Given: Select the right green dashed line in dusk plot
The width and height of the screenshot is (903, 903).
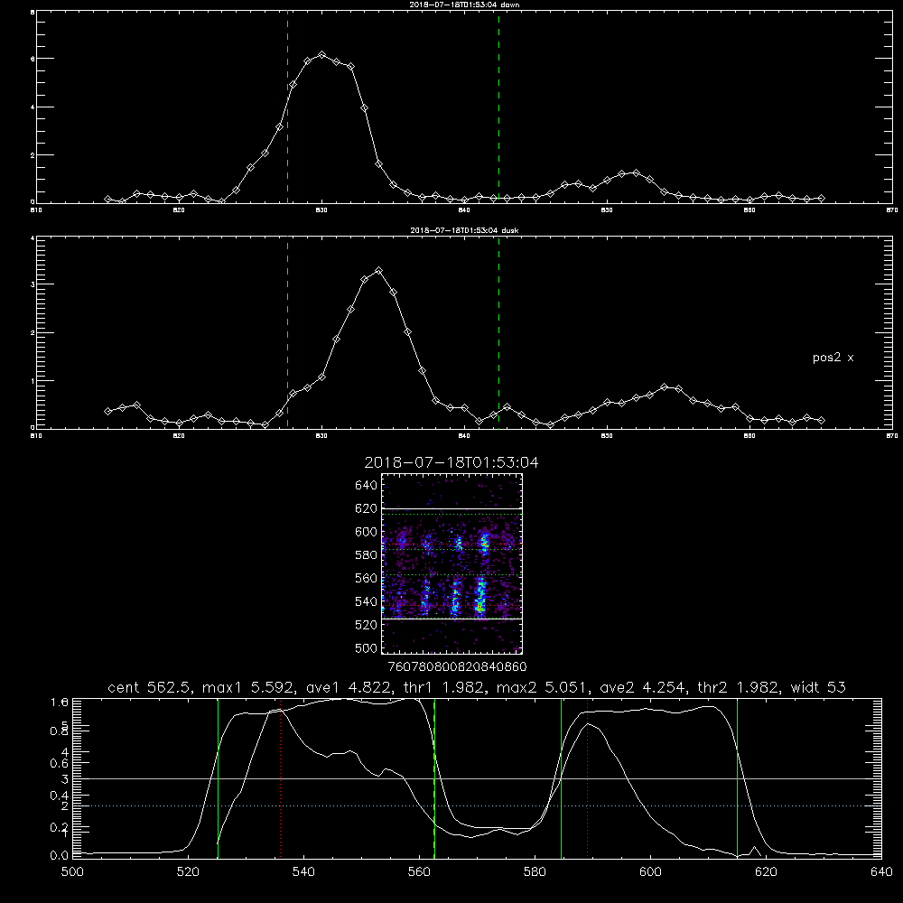Looking at the screenshot, I should pyautogui.click(x=498, y=333).
